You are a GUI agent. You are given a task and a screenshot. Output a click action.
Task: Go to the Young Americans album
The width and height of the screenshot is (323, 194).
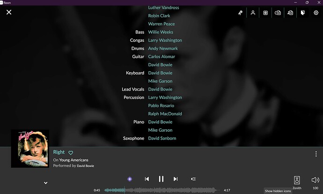(x=74, y=160)
